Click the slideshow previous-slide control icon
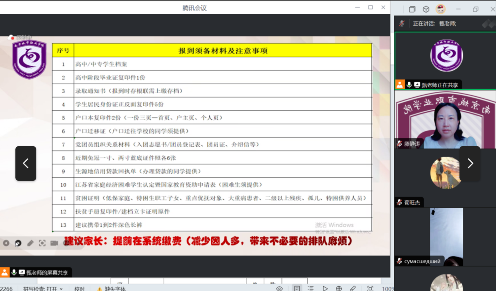Viewport: 496px width, 291px height. 6,243
